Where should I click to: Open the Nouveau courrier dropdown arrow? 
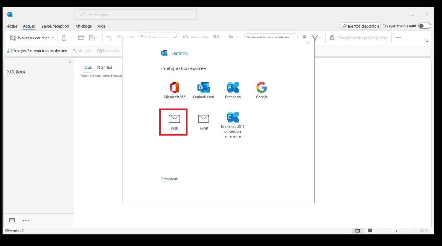click(x=53, y=38)
